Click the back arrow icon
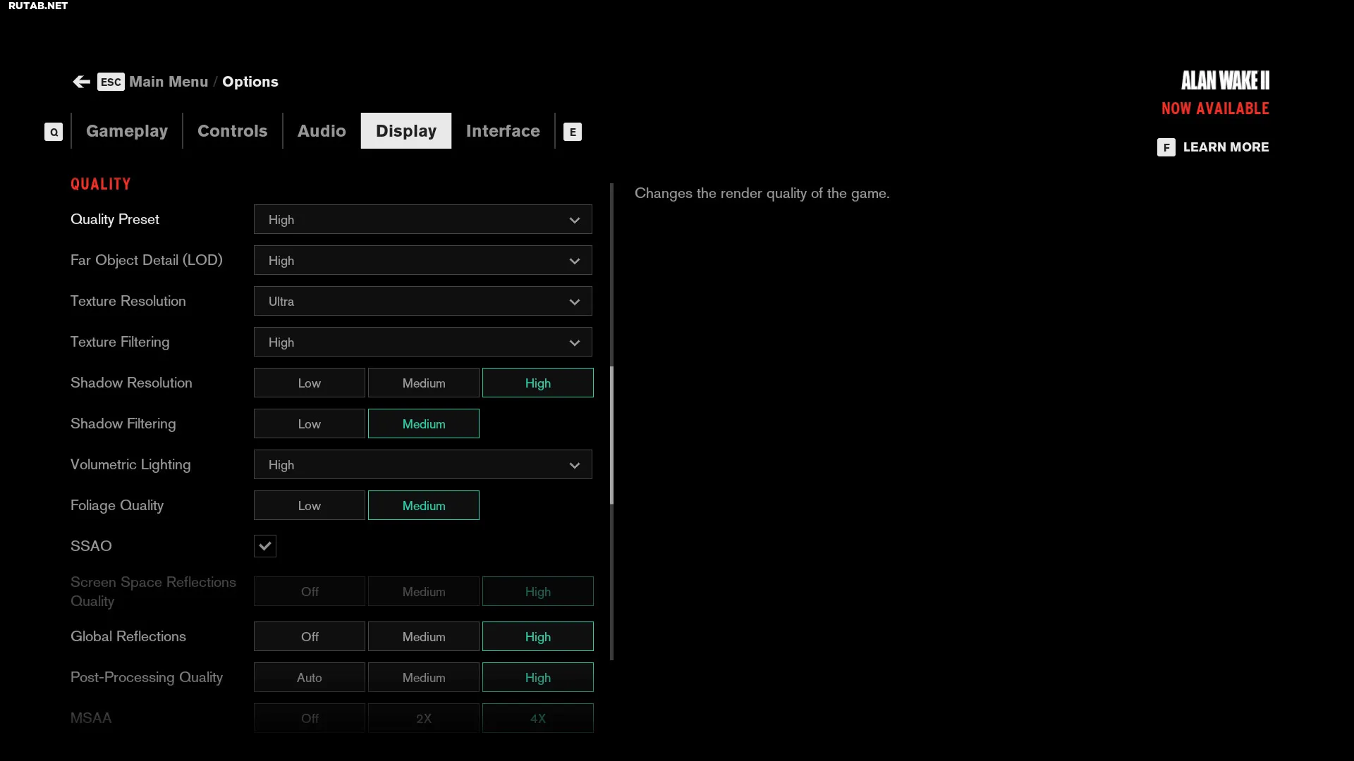1354x761 pixels. coord(81,82)
